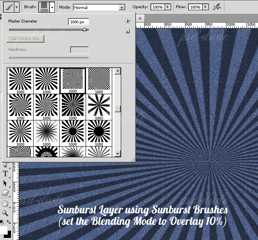Click the Use Sample Size button
Viewport: 258px width, 240px height.
pos(25,38)
